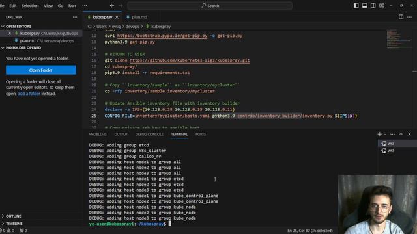This screenshot has width=417, height=234.
Task: Click errors and warnings status indicator
Action: click(7, 231)
